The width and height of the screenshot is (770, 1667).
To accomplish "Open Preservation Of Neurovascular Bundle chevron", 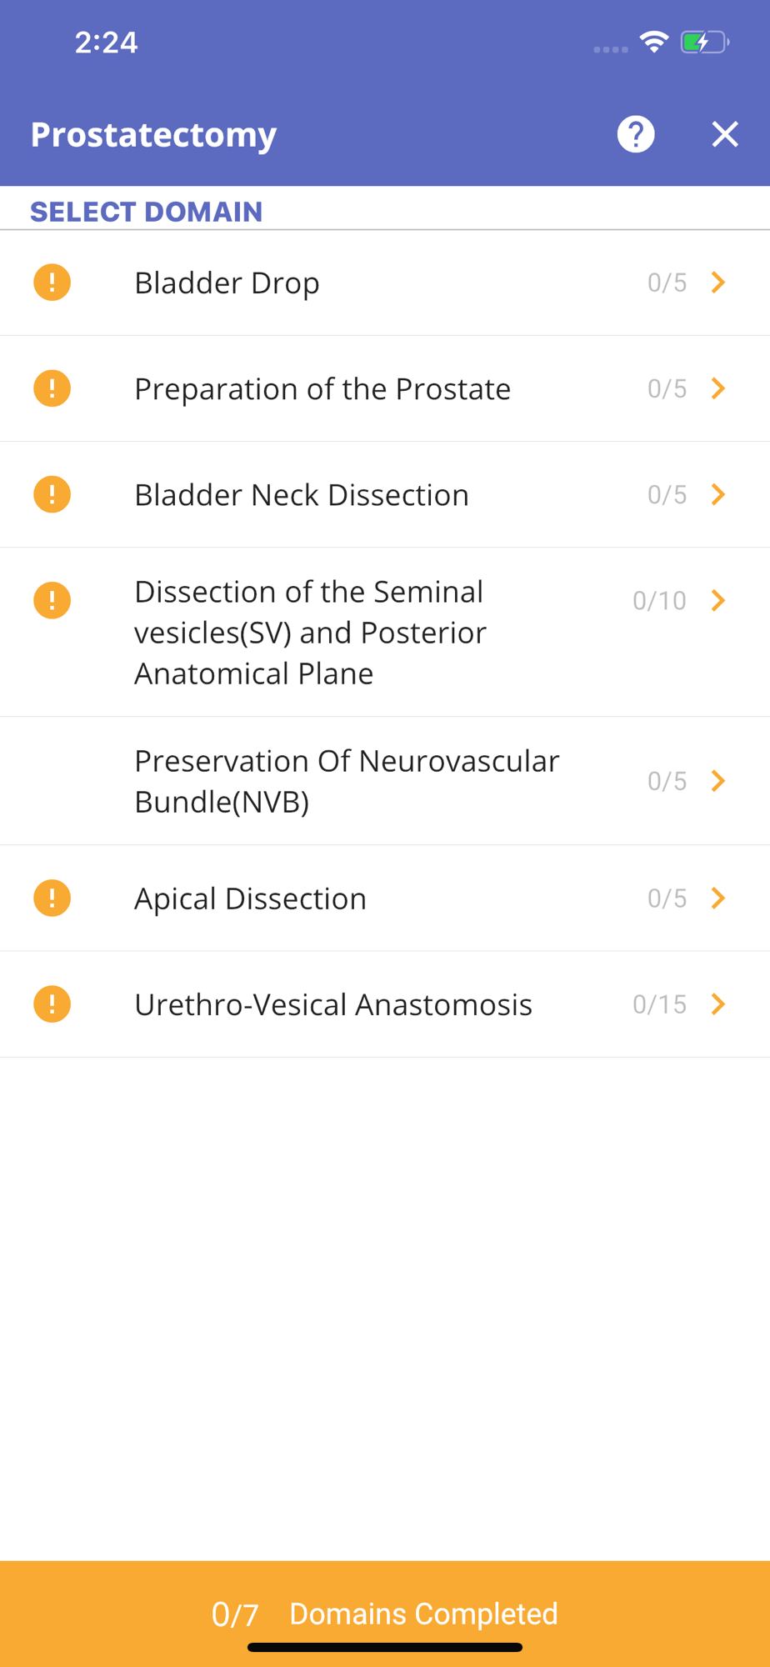I will pyautogui.click(x=718, y=781).
